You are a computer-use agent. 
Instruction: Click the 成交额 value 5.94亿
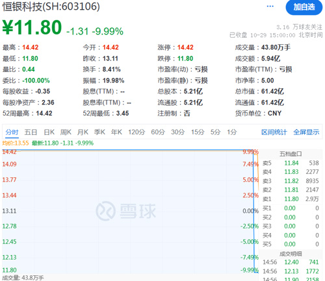(x=271, y=58)
